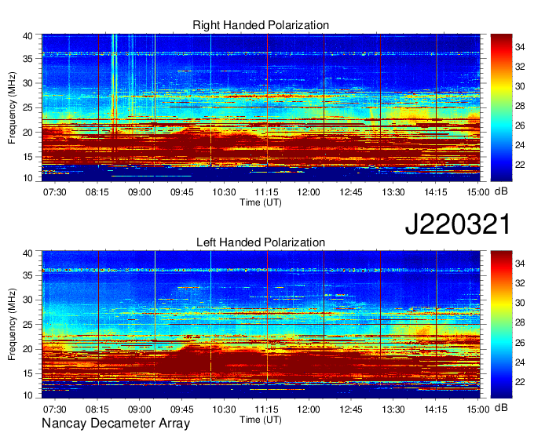
Task: Click "Frequency (MHz)" axis label of Left Handed plot
Action: (x=12, y=324)
